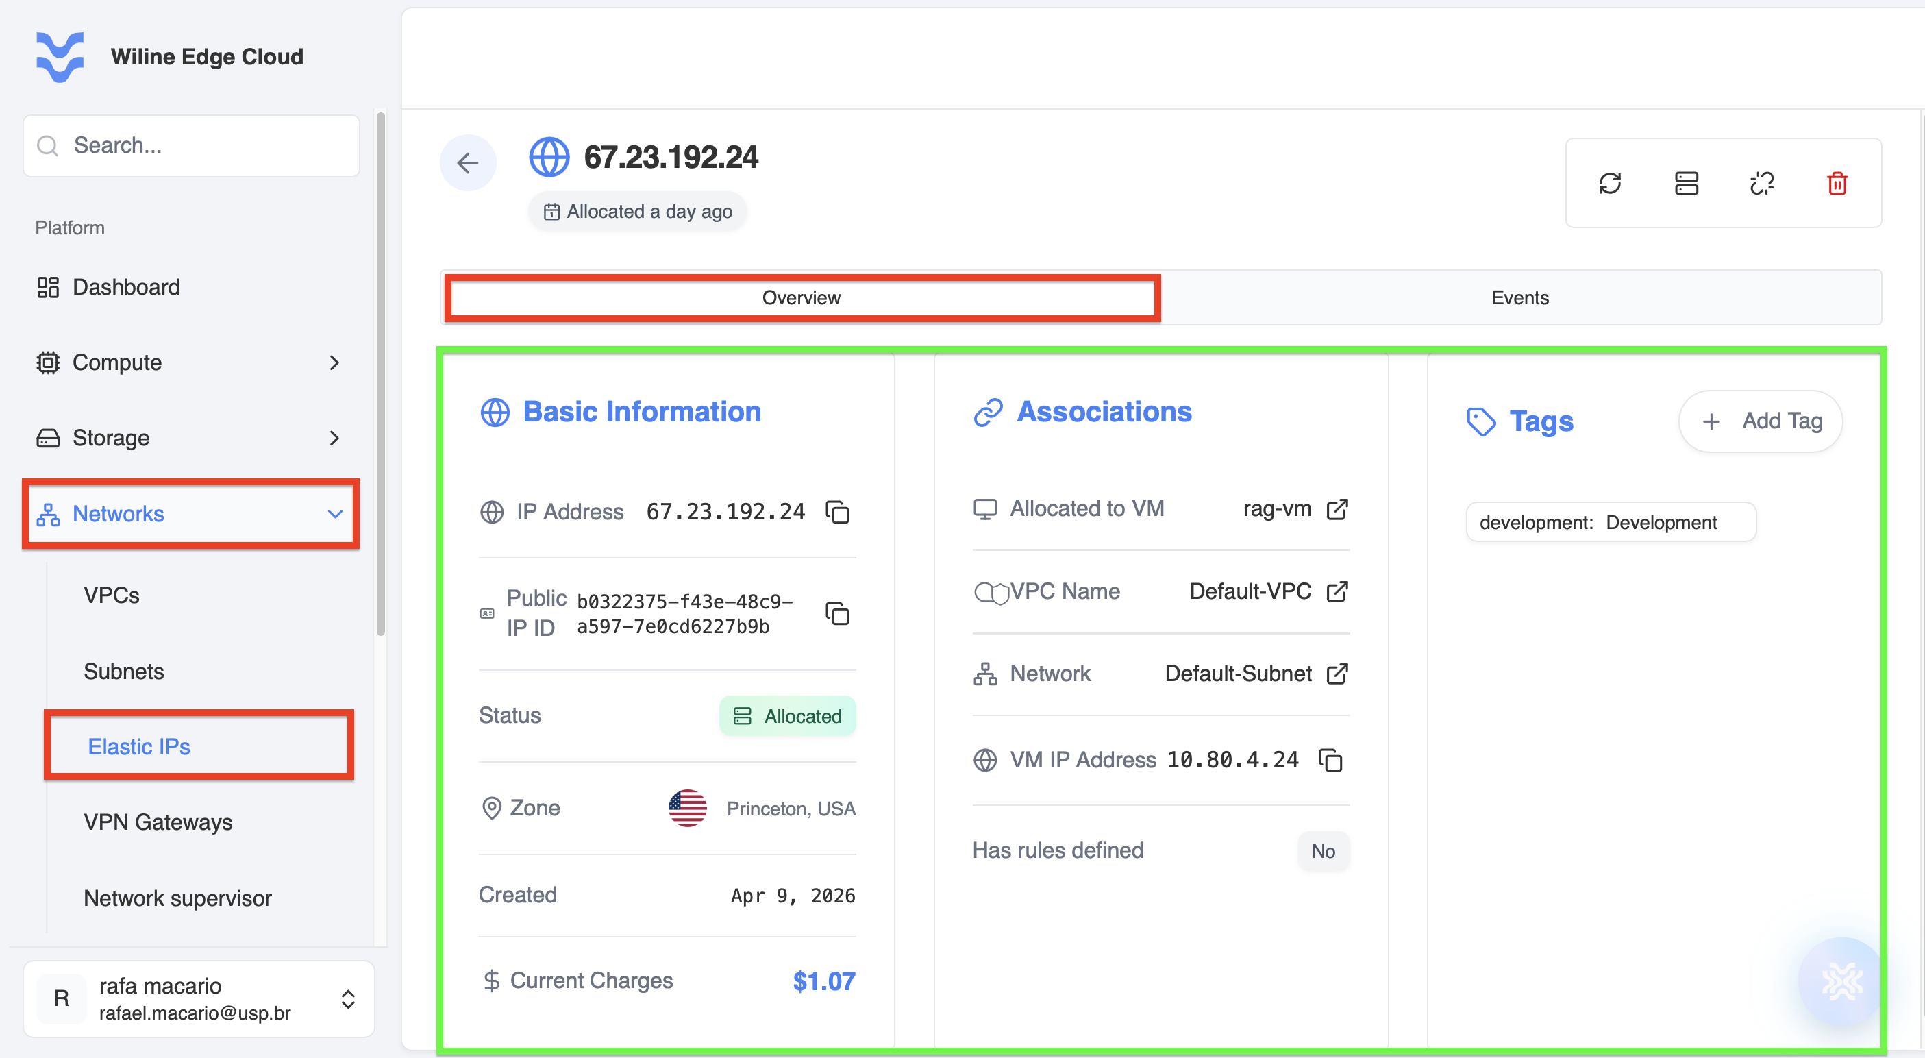Image resolution: width=1925 pixels, height=1058 pixels.
Task: Click the $1.07 current charges value
Action: (x=823, y=981)
